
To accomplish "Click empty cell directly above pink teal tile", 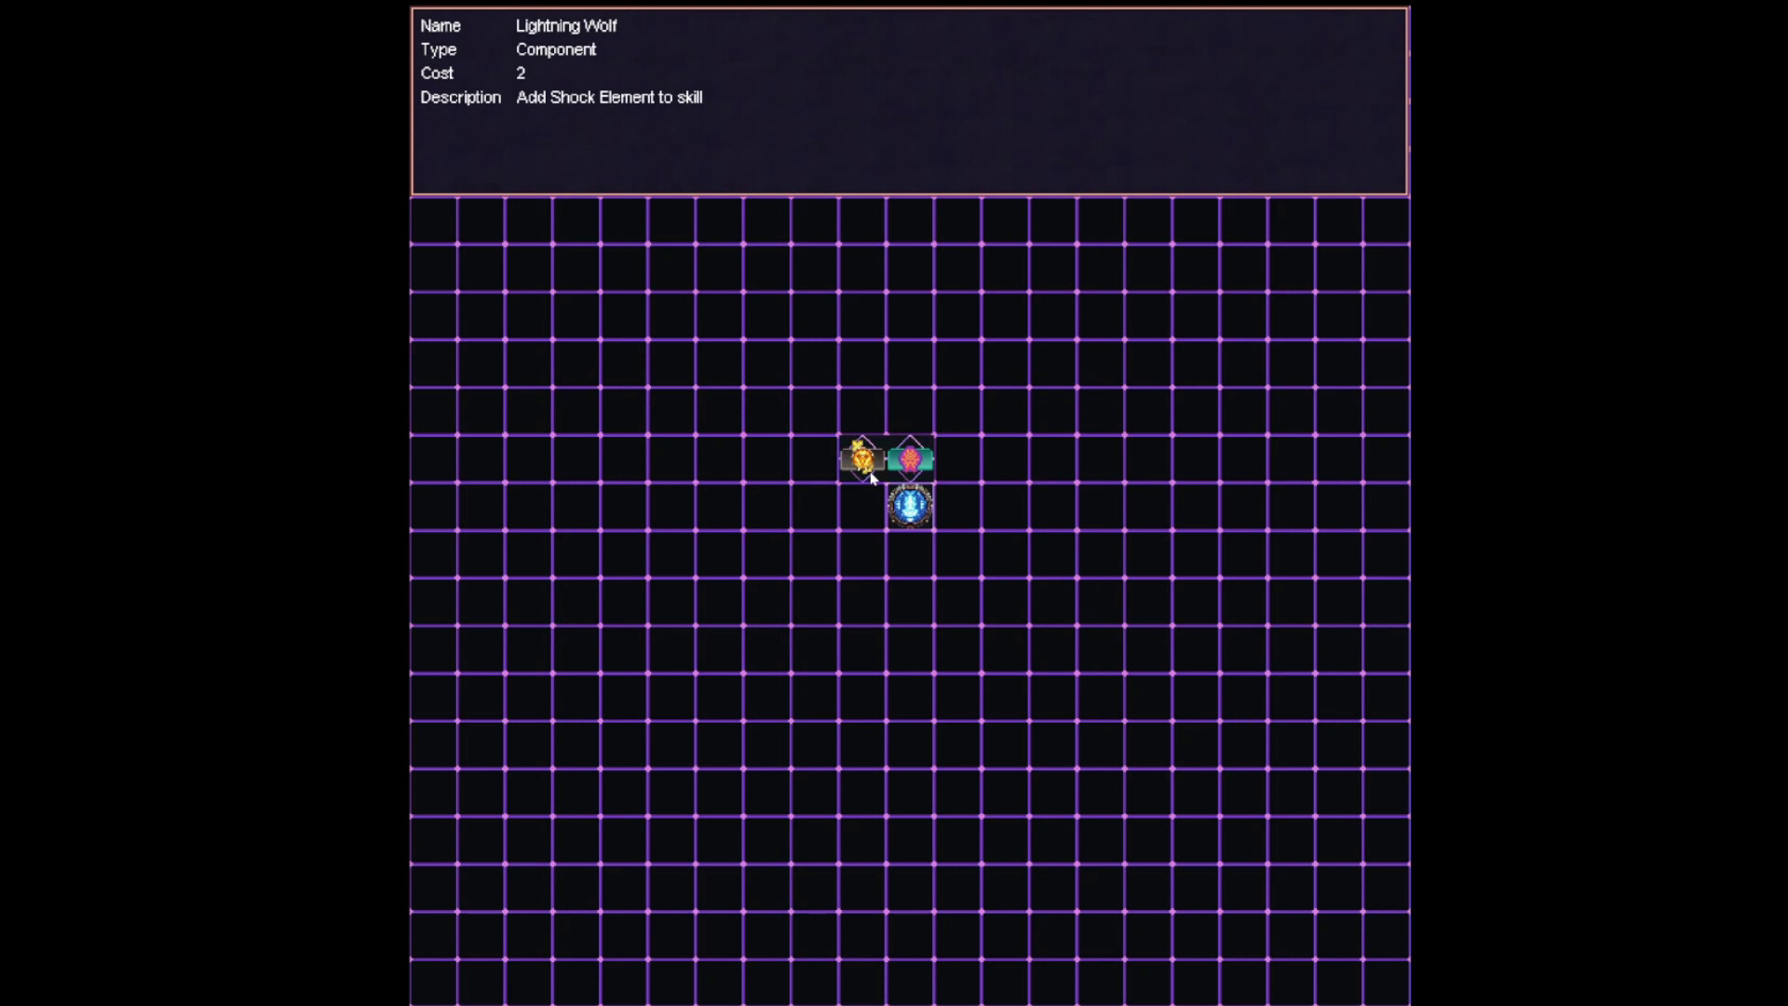I will (x=910, y=411).
